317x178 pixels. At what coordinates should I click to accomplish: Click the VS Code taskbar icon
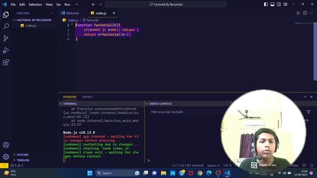click(227, 173)
